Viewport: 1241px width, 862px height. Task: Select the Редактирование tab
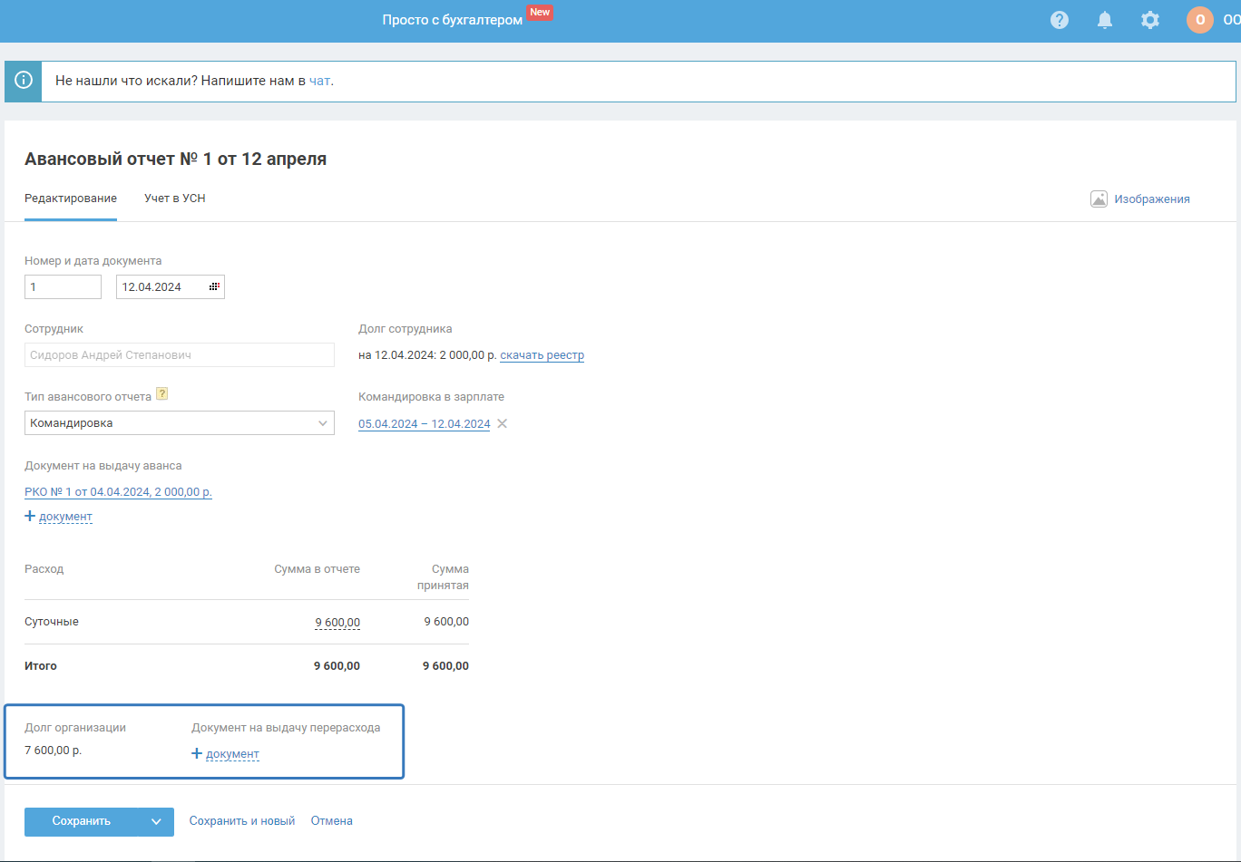(71, 199)
